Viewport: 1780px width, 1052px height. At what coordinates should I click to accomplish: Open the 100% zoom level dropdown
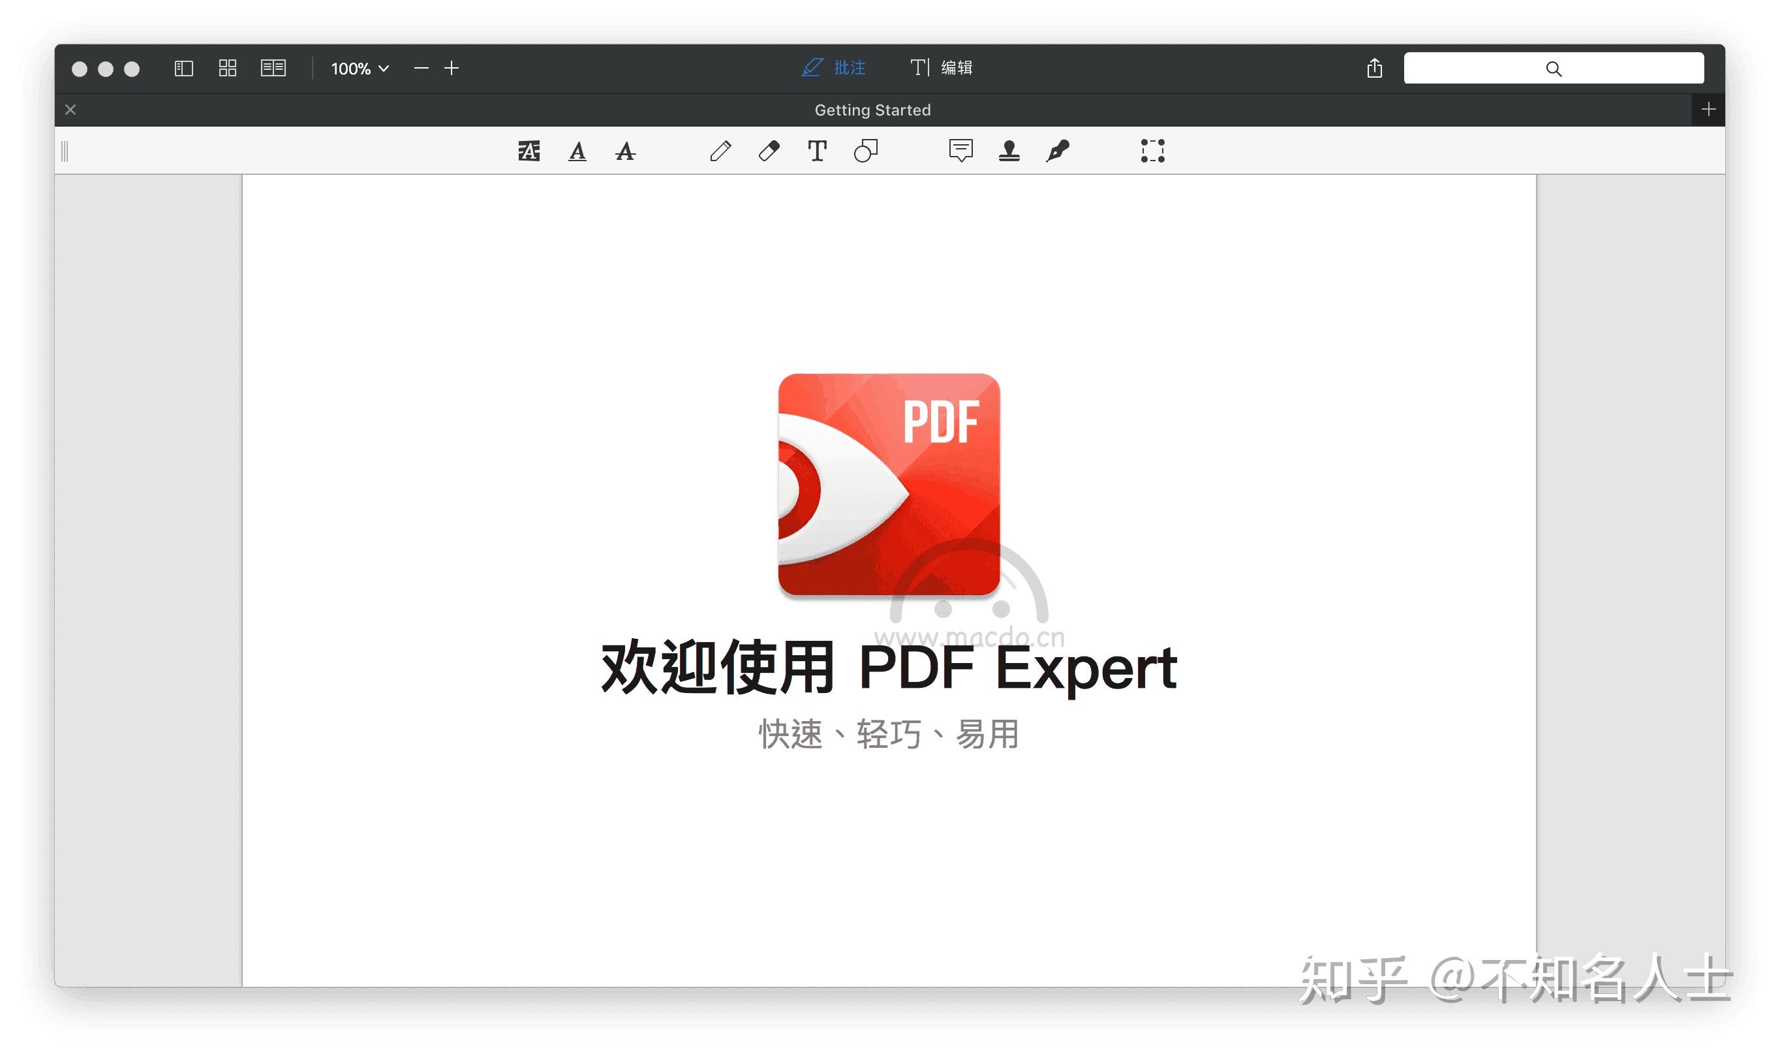point(359,68)
